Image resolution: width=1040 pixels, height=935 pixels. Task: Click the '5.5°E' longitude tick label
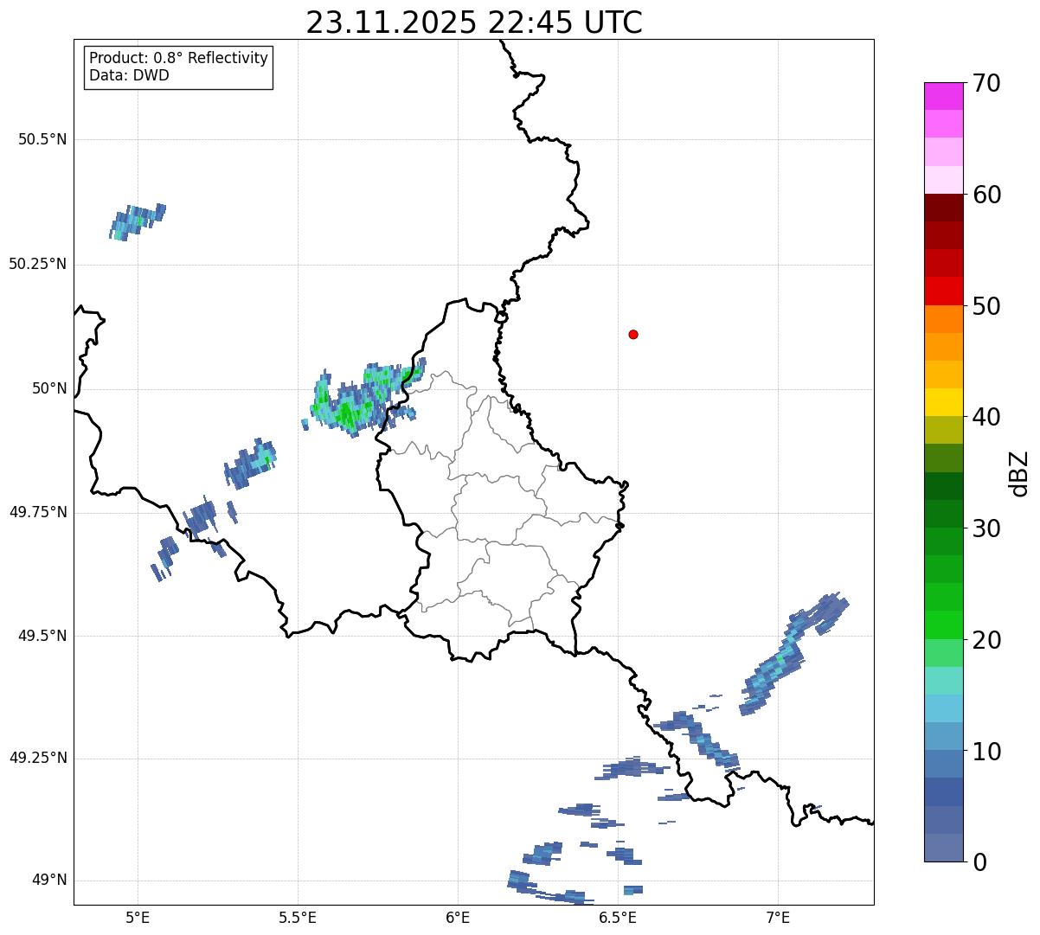(x=298, y=917)
